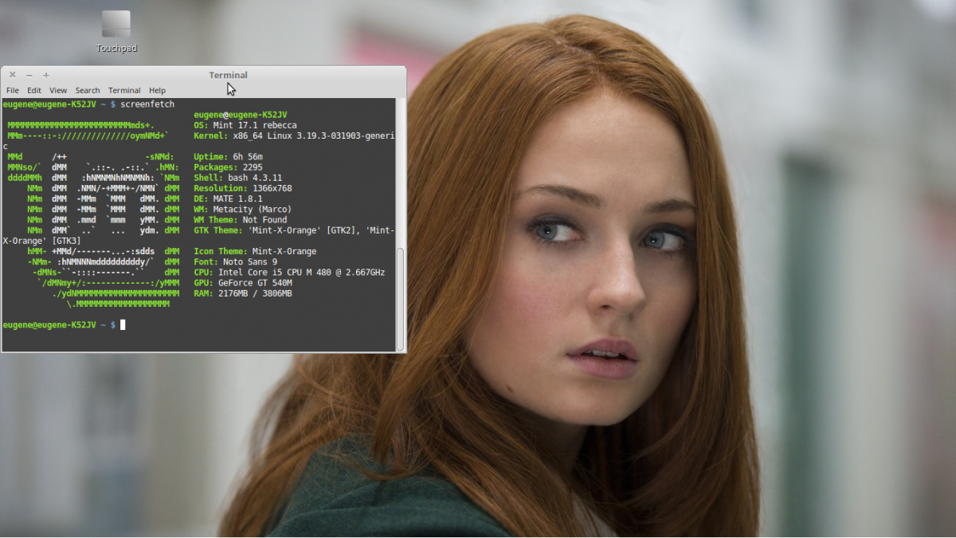Viewport: 956px width, 538px height.
Task: Click the typed screenfetch command text
Action: (x=147, y=104)
